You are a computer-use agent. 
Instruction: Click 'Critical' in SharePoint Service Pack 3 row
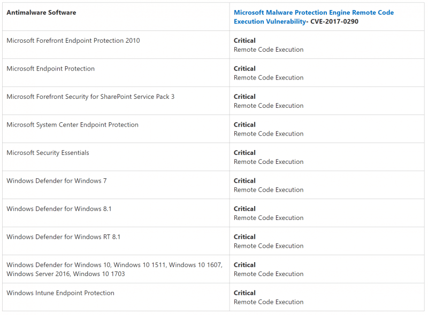pyautogui.click(x=244, y=97)
